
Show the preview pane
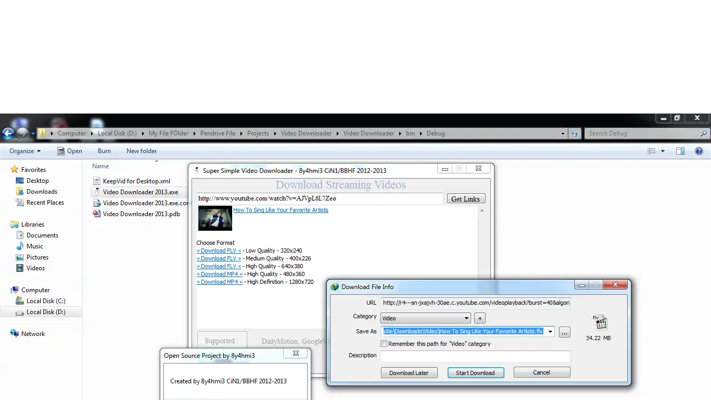pos(680,151)
